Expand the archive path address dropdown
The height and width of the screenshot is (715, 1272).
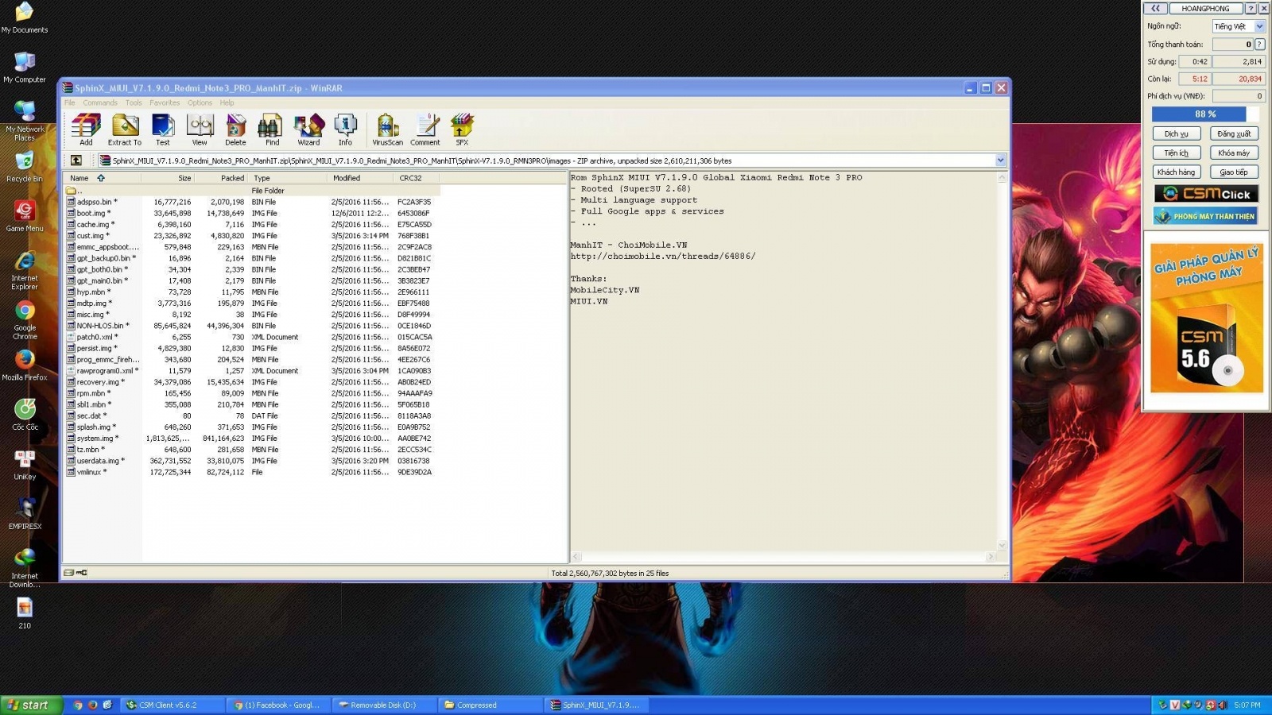tap(1000, 160)
